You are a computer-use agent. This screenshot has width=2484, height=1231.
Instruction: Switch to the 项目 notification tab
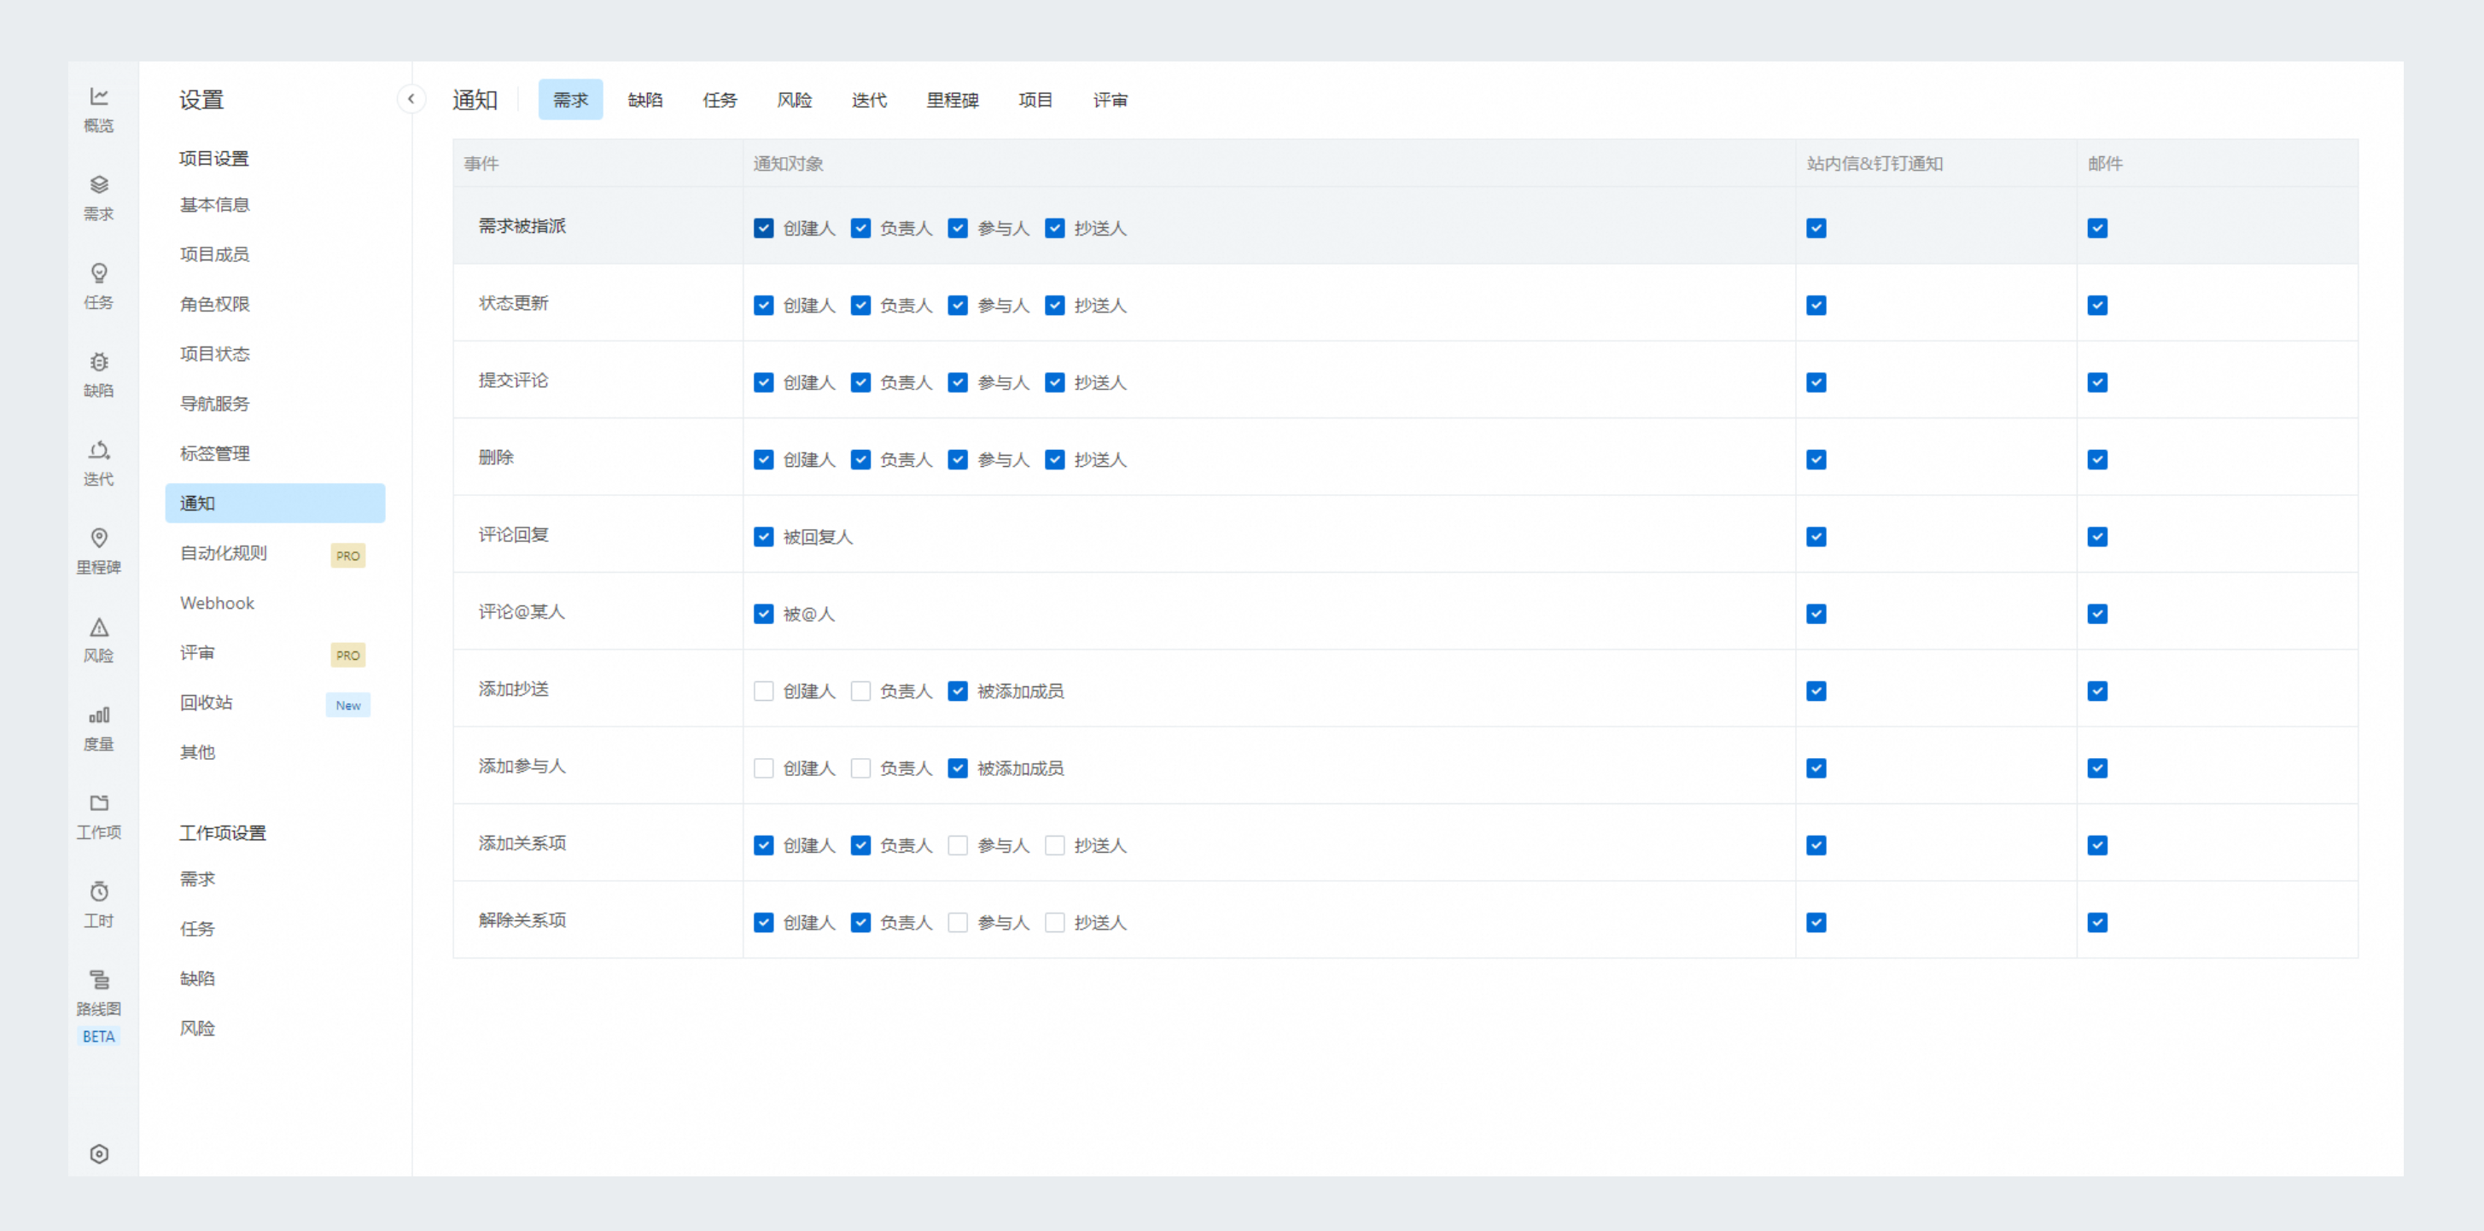[x=1035, y=99]
